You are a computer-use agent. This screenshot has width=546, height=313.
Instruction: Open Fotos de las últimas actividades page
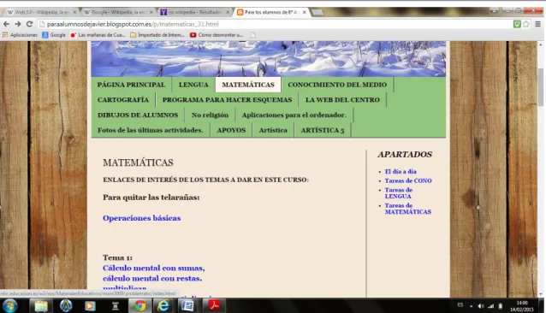[x=150, y=130]
